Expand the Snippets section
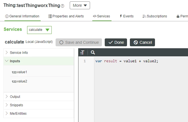The height and width of the screenshot is (122, 188). pyautogui.click(x=39, y=105)
